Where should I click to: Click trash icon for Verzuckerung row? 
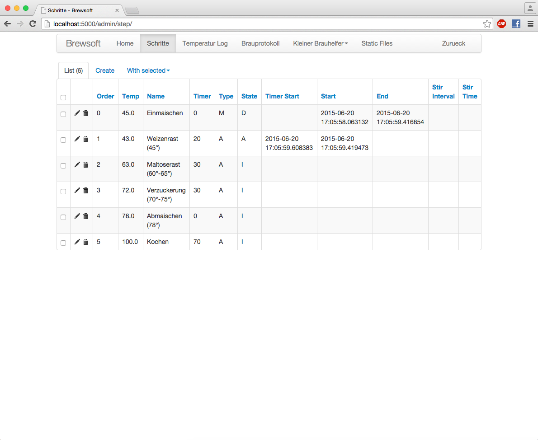85,190
